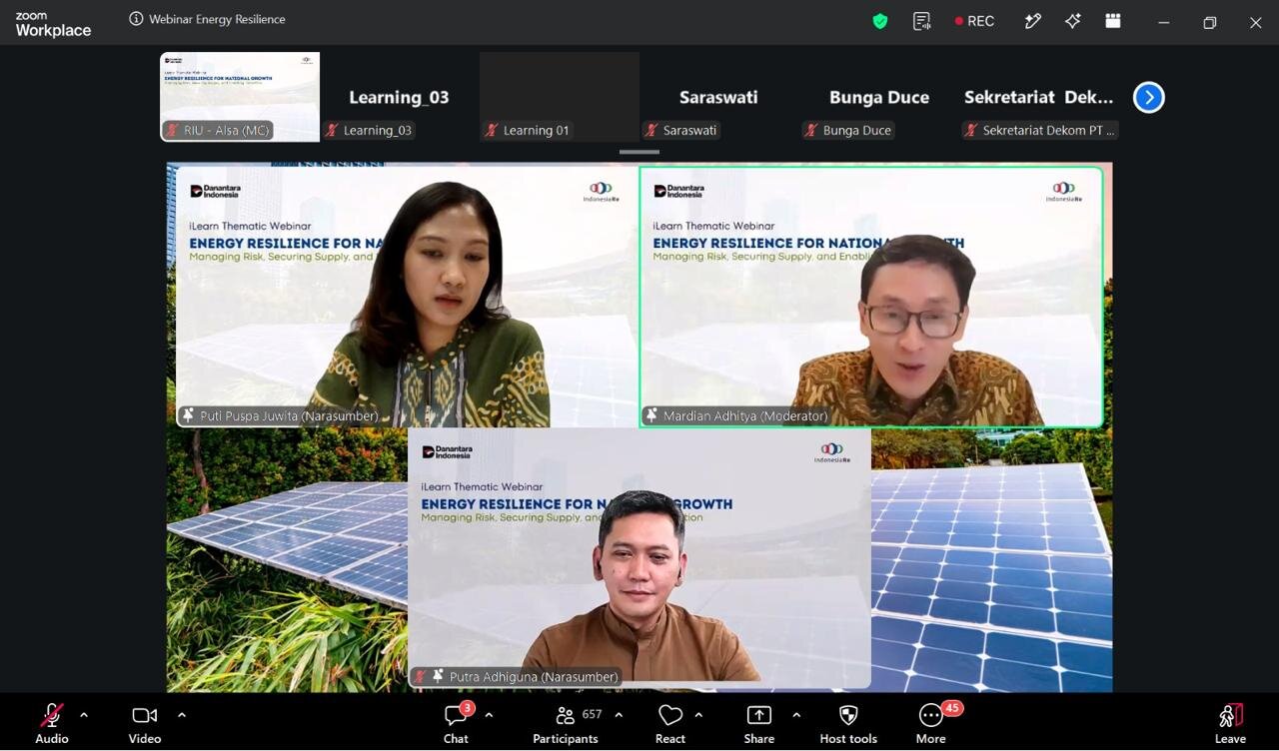Select the RIU - Alsa (MC) thumbnail

pos(240,97)
